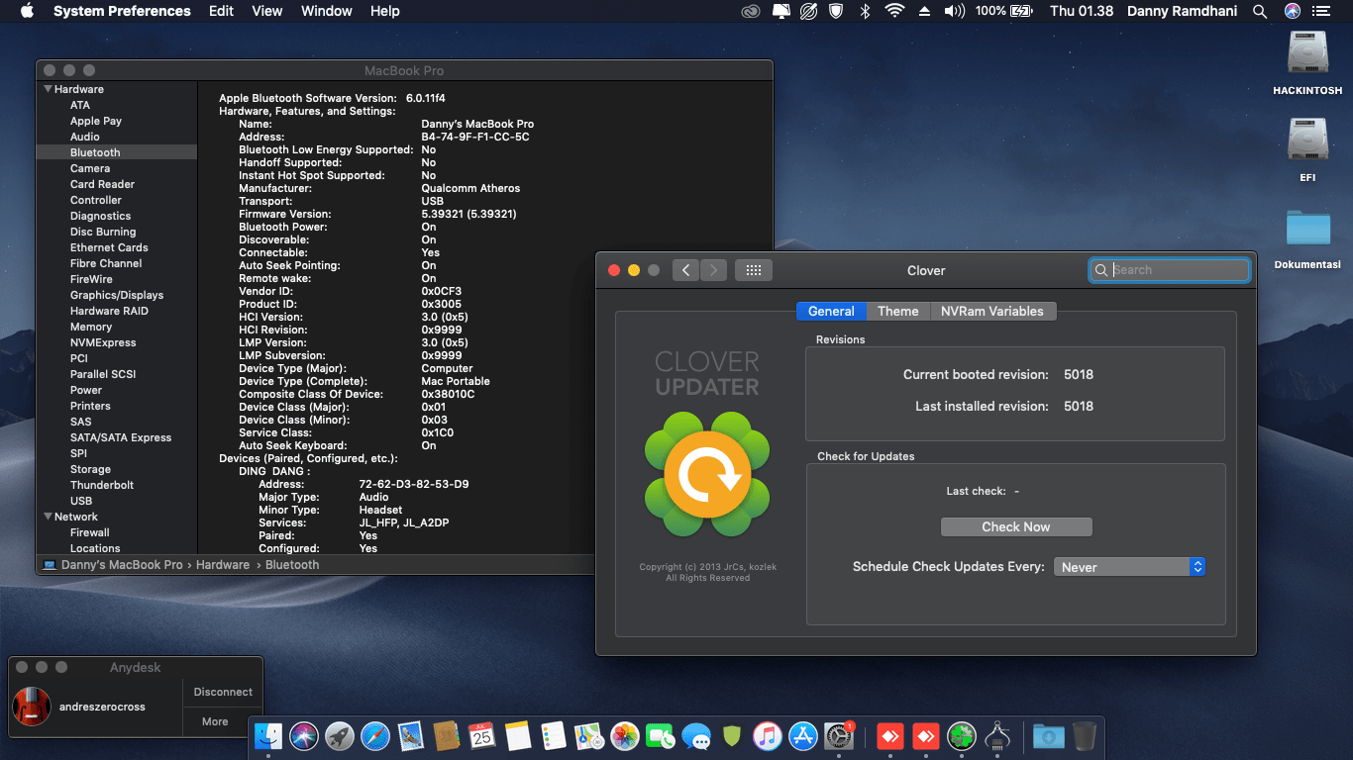Image resolution: width=1353 pixels, height=760 pixels.
Task: Open the Notes app in Dock
Action: pyautogui.click(x=518, y=736)
